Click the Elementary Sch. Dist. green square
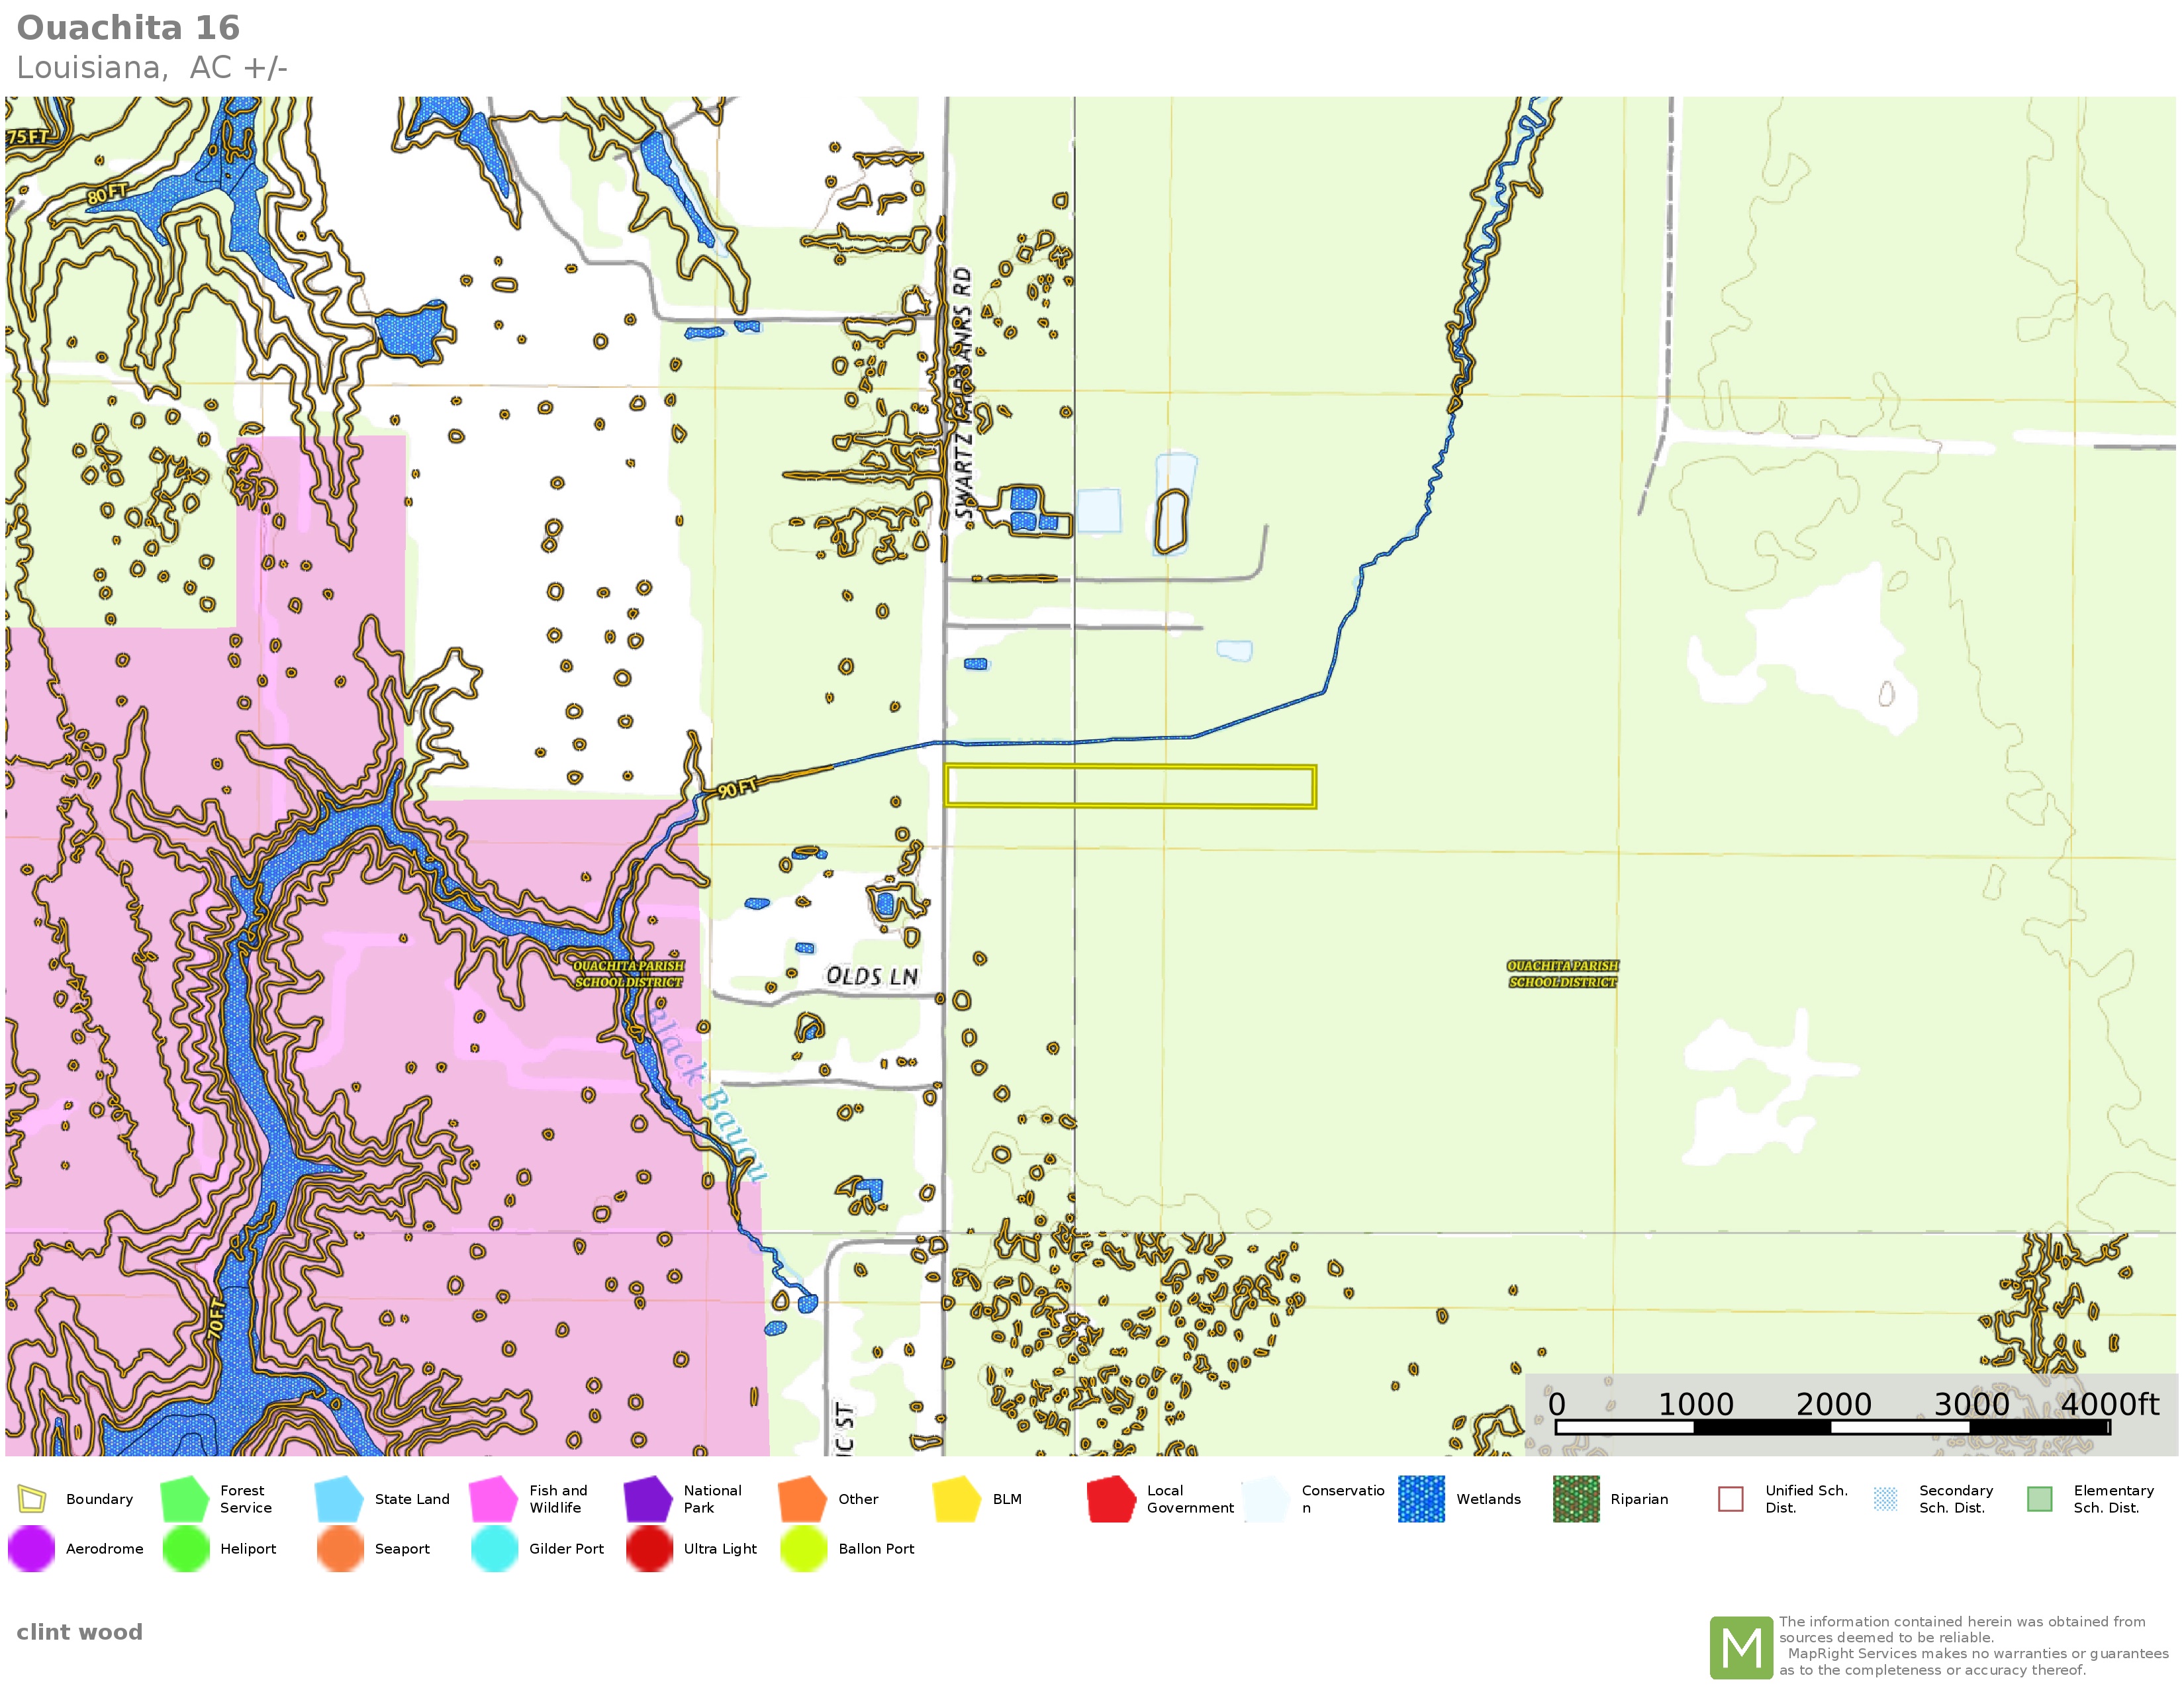Image resolution: width=2184 pixels, height=1688 pixels. click(x=2039, y=1499)
